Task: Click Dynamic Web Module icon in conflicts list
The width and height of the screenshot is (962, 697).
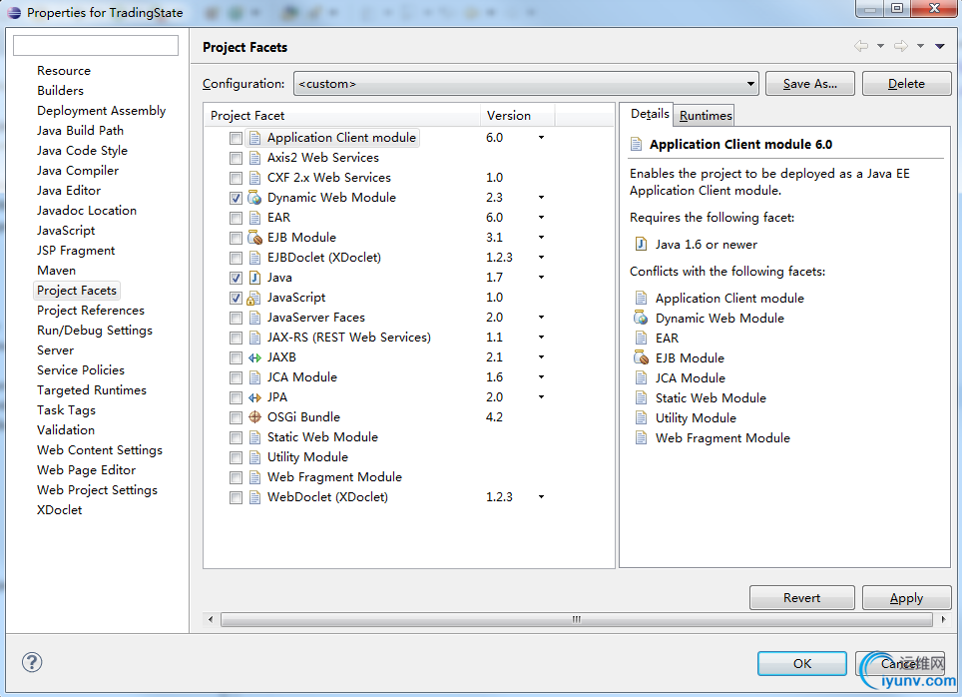Action: 641,319
